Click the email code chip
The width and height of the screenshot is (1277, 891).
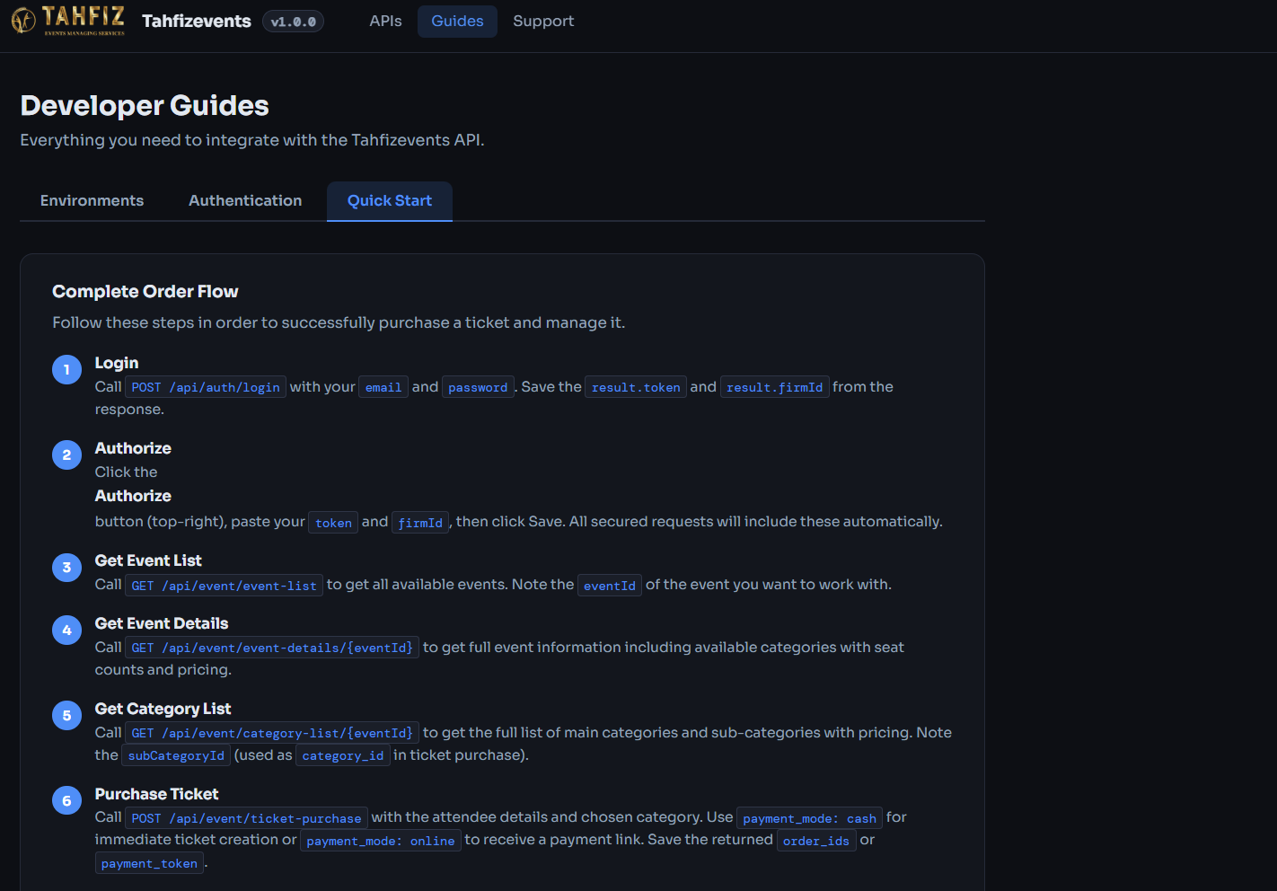tap(383, 387)
